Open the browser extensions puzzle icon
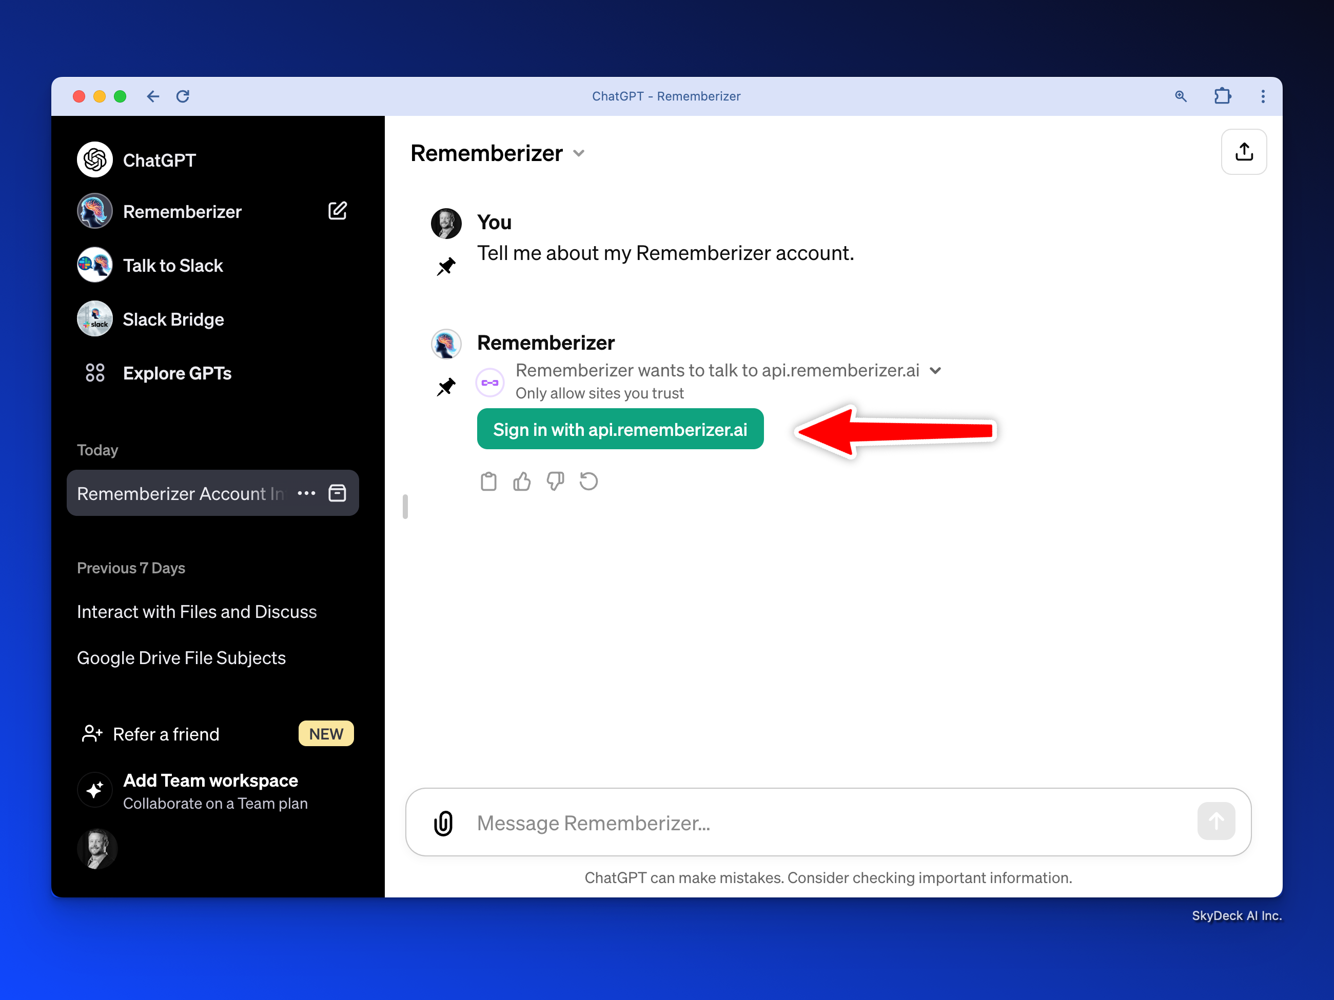Screen dimensions: 1334x1000 pos(1222,96)
